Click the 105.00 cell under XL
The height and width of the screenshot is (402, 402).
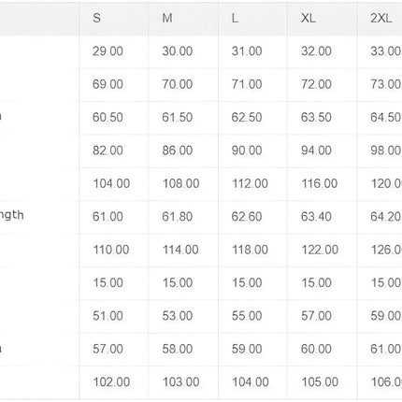[x=320, y=381]
